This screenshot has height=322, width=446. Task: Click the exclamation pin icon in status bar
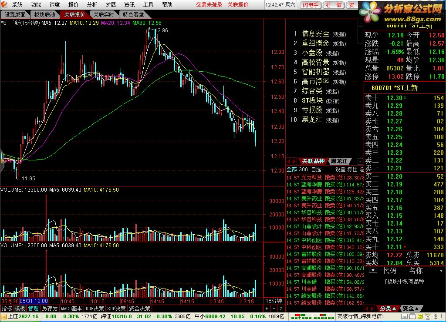pyautogui.click(x=443, y=316)
